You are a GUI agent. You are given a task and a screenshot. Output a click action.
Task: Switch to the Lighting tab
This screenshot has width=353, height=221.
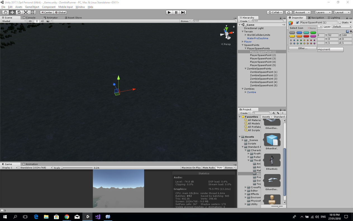334,18
